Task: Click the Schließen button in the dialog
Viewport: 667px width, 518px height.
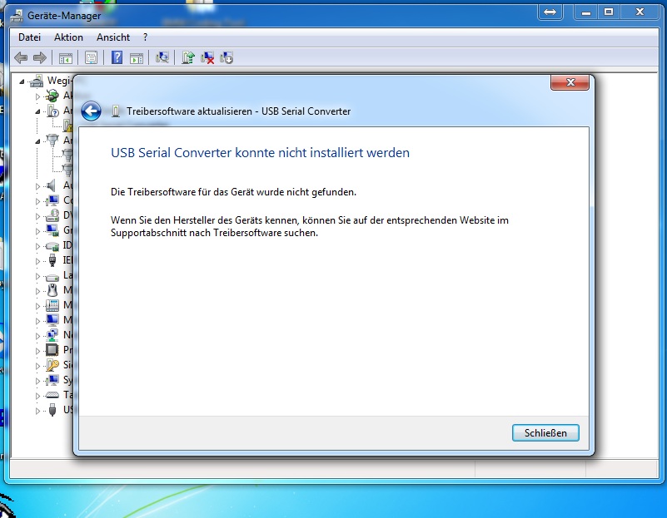Action: [545, 433]
